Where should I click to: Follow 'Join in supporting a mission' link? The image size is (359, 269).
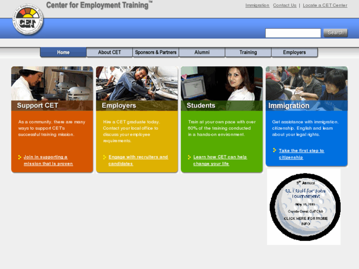coord(48,160)
